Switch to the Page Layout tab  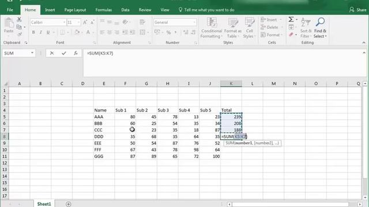point(75,10)
